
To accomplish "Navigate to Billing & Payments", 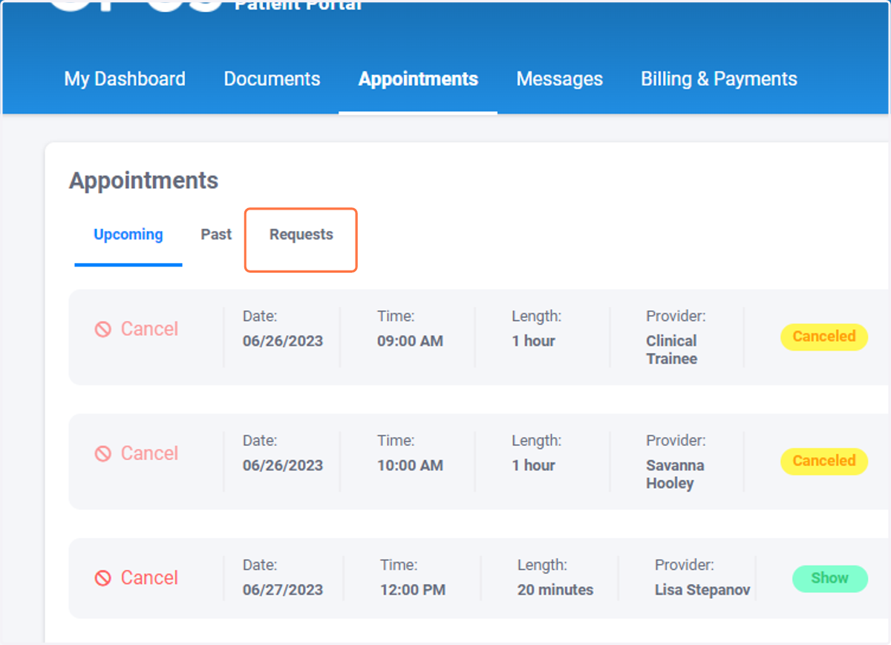I will [719, 79].
